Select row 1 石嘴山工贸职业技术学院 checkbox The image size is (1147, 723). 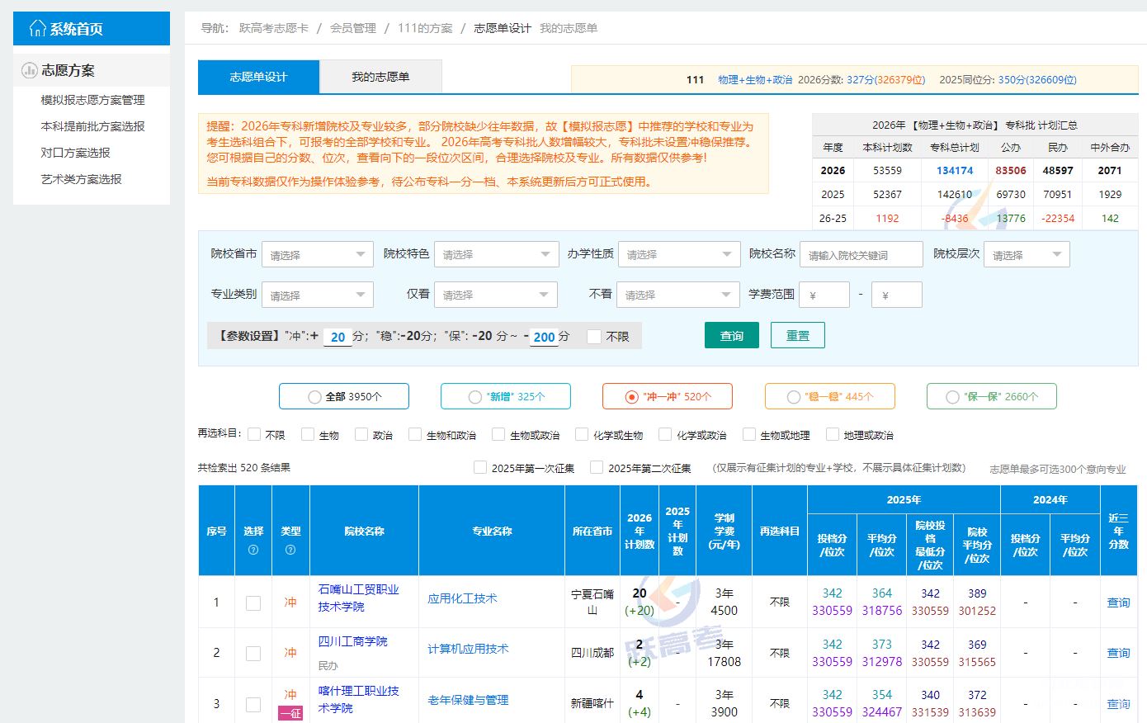pos(253,602)
